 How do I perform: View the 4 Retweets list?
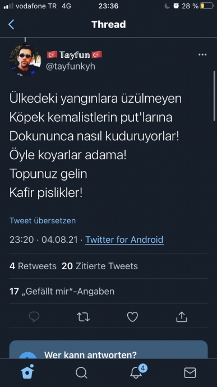[33, 266]
